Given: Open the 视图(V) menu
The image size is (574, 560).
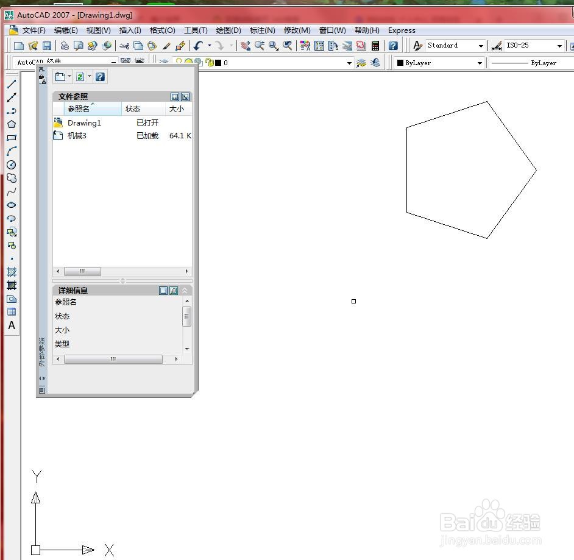Looking at the screenshot, I should (99, 30).
